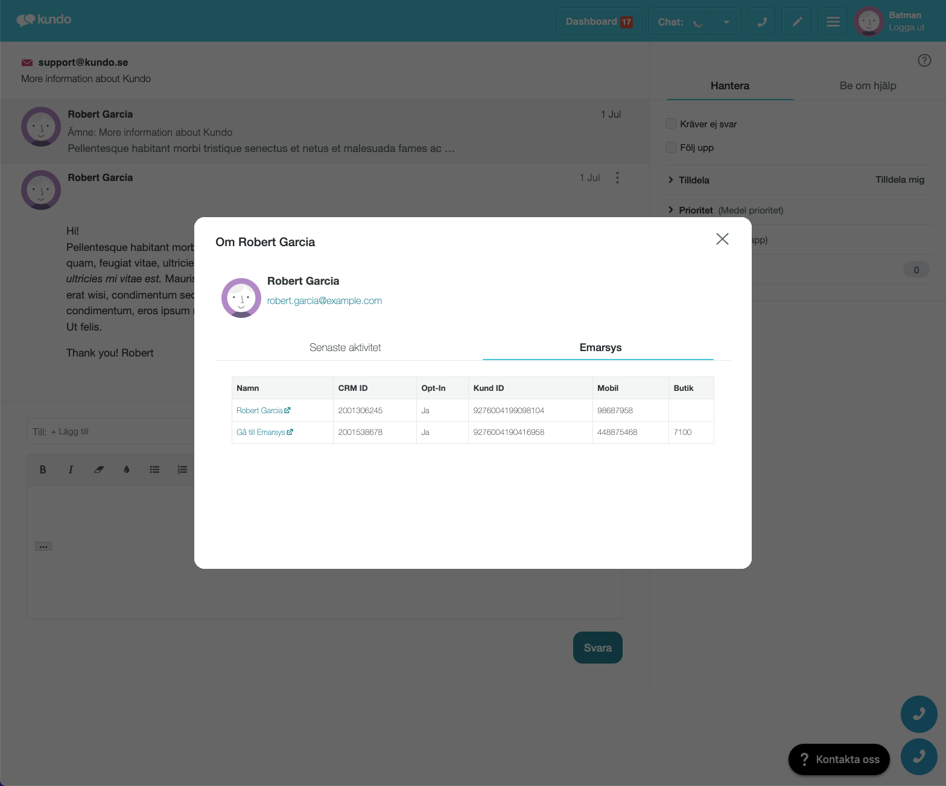Switch to the Hantera tab
The width and height of the screenshot is (946, 786).
tap(730, 86)
